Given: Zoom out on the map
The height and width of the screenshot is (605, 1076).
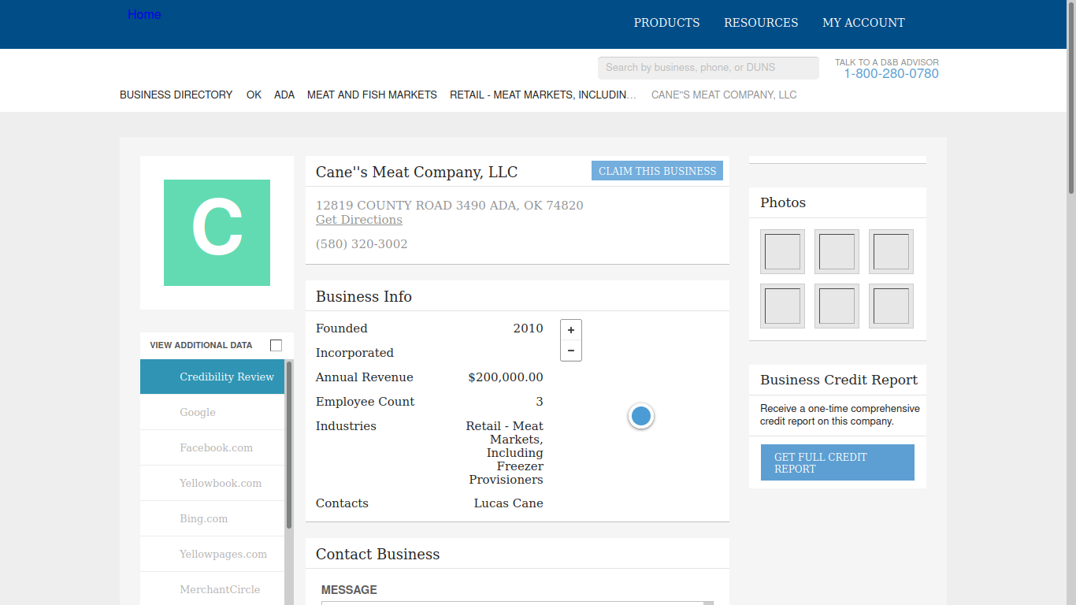Looking at the screenshot, I should point(571,351).
